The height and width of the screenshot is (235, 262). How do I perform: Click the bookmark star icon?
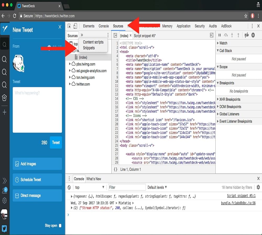pos(246,16)
